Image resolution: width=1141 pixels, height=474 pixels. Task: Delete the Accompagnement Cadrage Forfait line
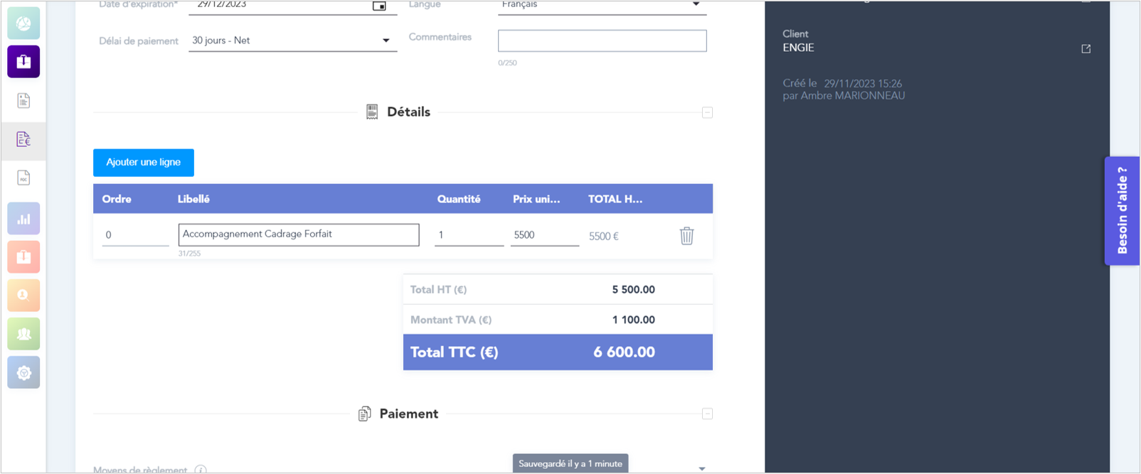[x=686, y=236]
